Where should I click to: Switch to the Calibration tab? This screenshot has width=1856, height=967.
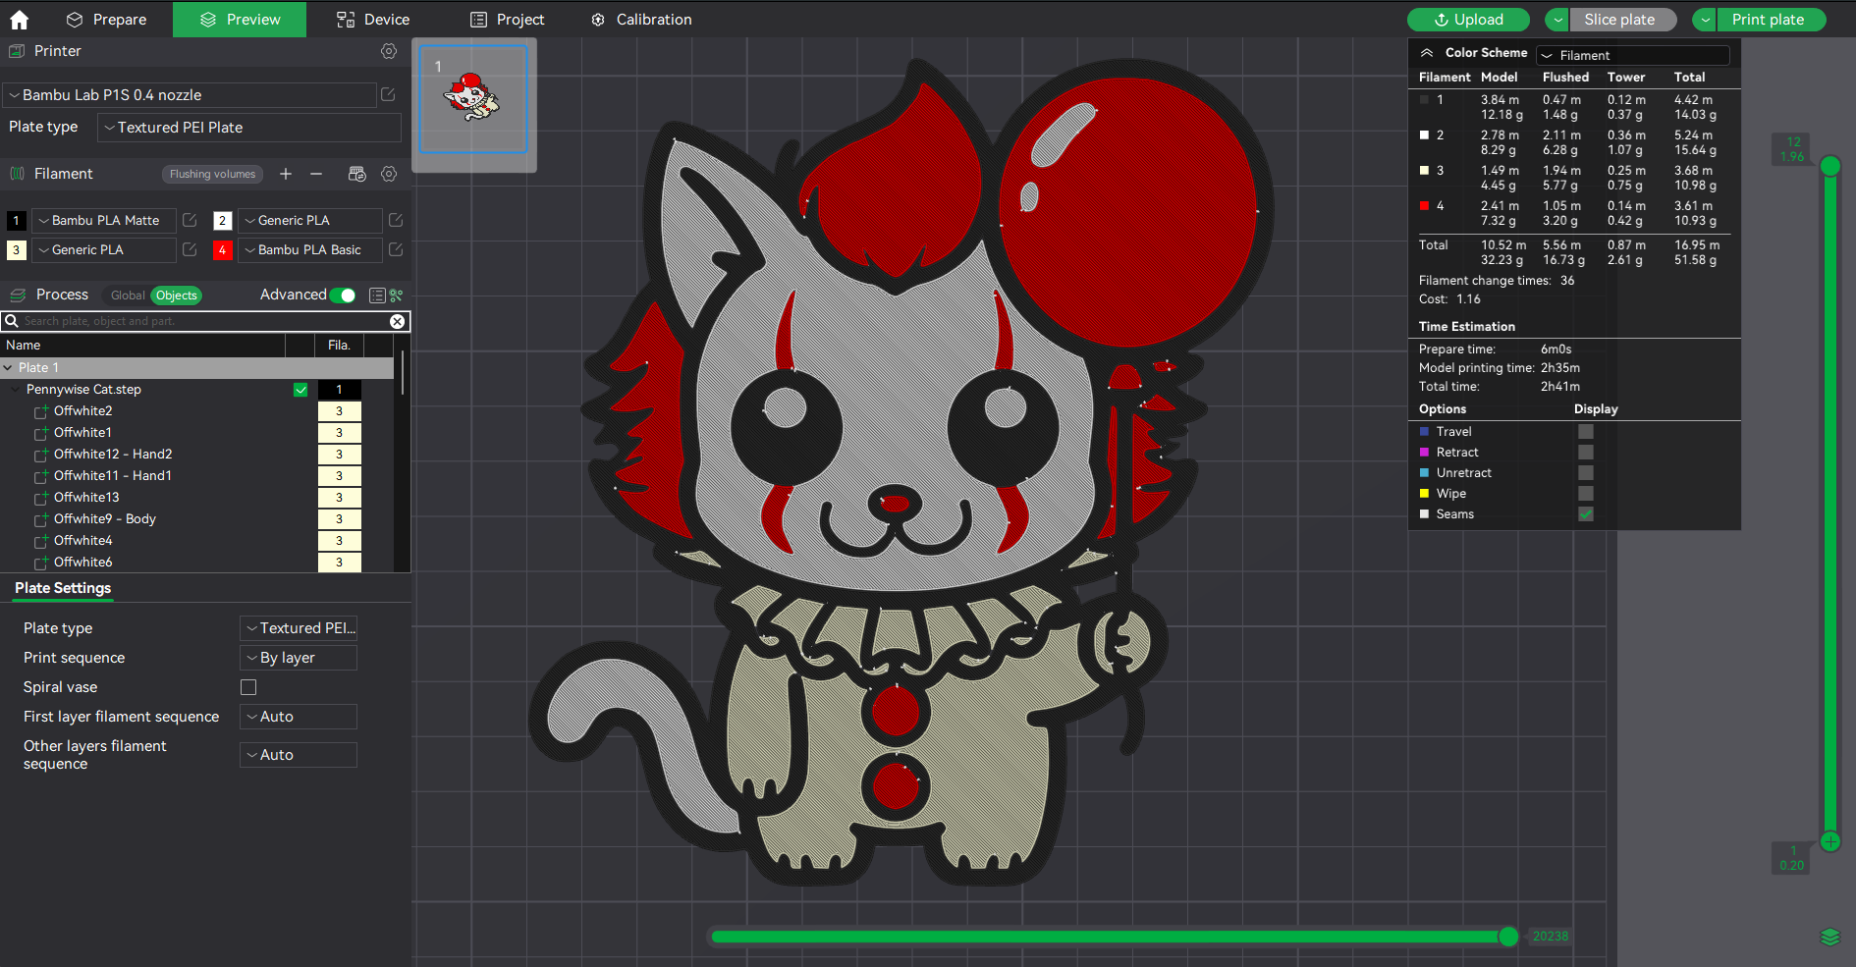pyautogui.click(x=641, y=20)
